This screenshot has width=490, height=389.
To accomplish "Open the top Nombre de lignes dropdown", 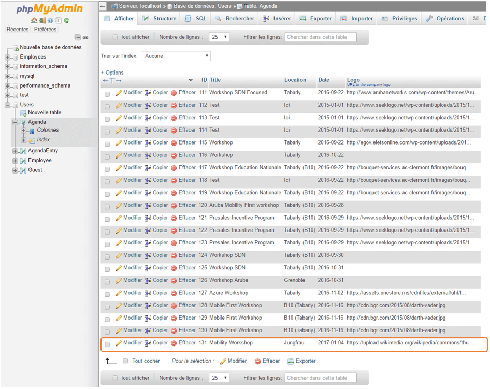I will 219,37.
